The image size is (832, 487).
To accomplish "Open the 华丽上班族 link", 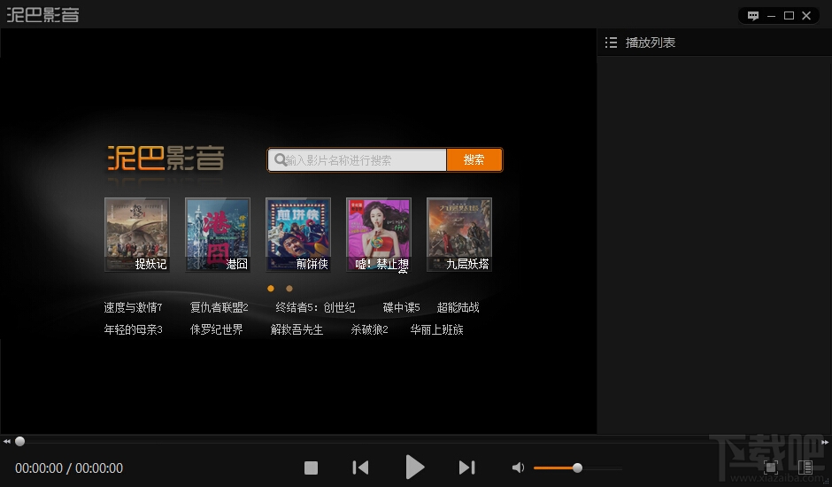I will click(436, 329).
